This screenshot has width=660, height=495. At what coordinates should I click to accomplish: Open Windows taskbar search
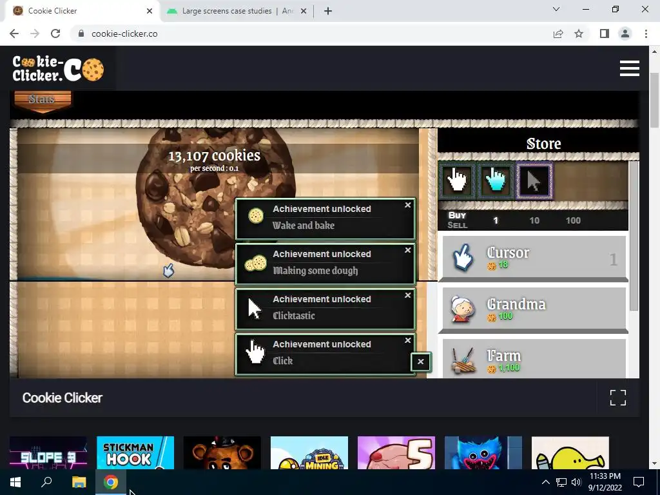pyautogui.click(x=46, y=482)
